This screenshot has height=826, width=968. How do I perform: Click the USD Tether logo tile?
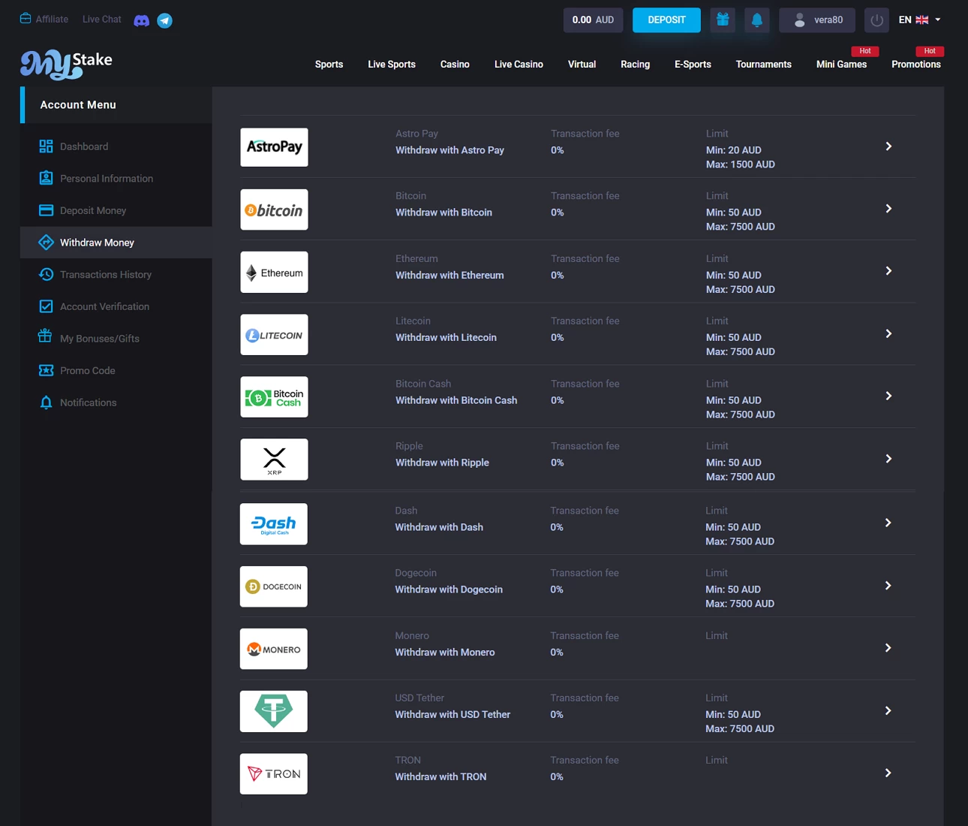273,710
